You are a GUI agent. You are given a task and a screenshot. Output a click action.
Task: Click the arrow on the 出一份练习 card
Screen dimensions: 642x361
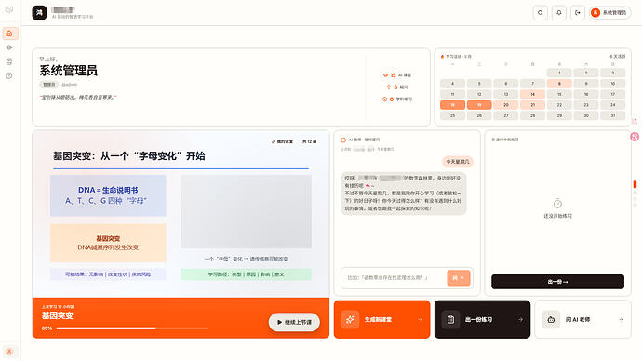(x=520, y=320)
